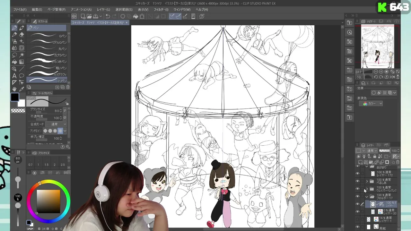This screenshot has width=411, height=231.
Task: Toggle visibility of レイヤー 30 layer
Action: (x=357, y=212)
